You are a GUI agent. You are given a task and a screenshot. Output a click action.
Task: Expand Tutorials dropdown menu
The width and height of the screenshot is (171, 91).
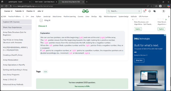[x=19, y=11]
